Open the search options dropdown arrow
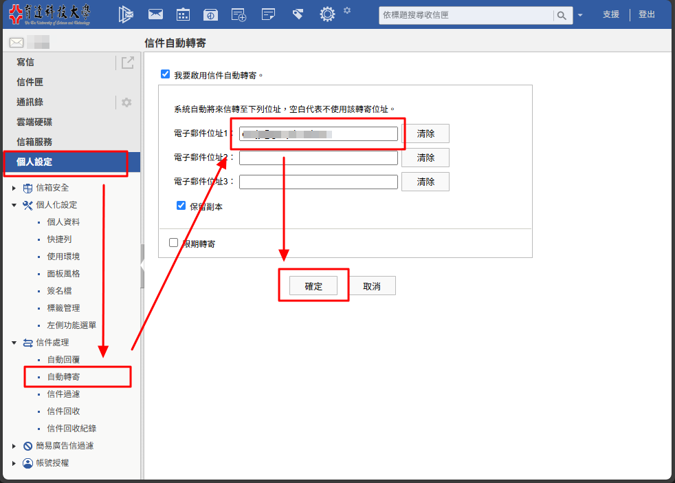675x483 pixels. 580,15
